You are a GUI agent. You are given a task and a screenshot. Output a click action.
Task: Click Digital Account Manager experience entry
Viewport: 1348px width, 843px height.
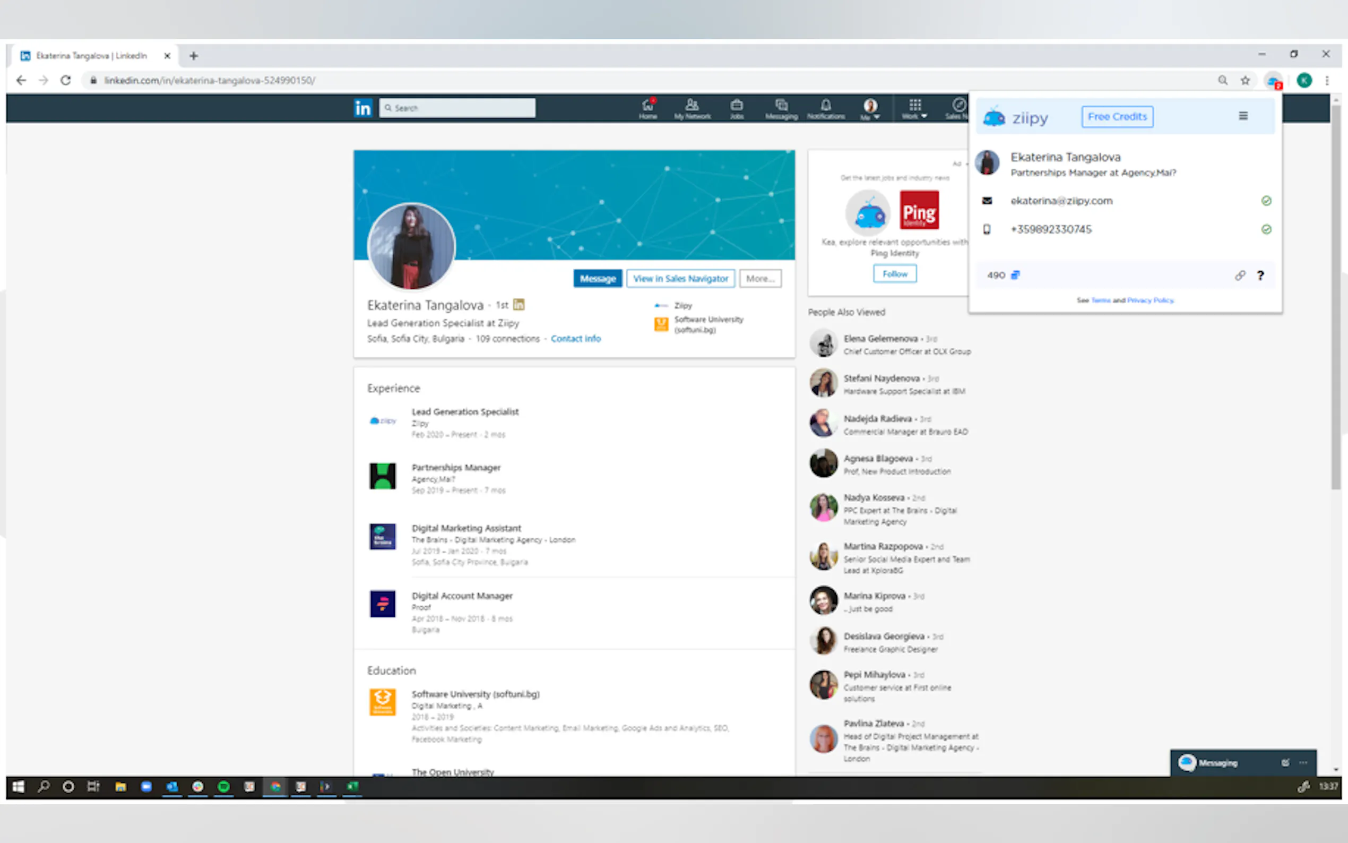click(x=462, y=596)
